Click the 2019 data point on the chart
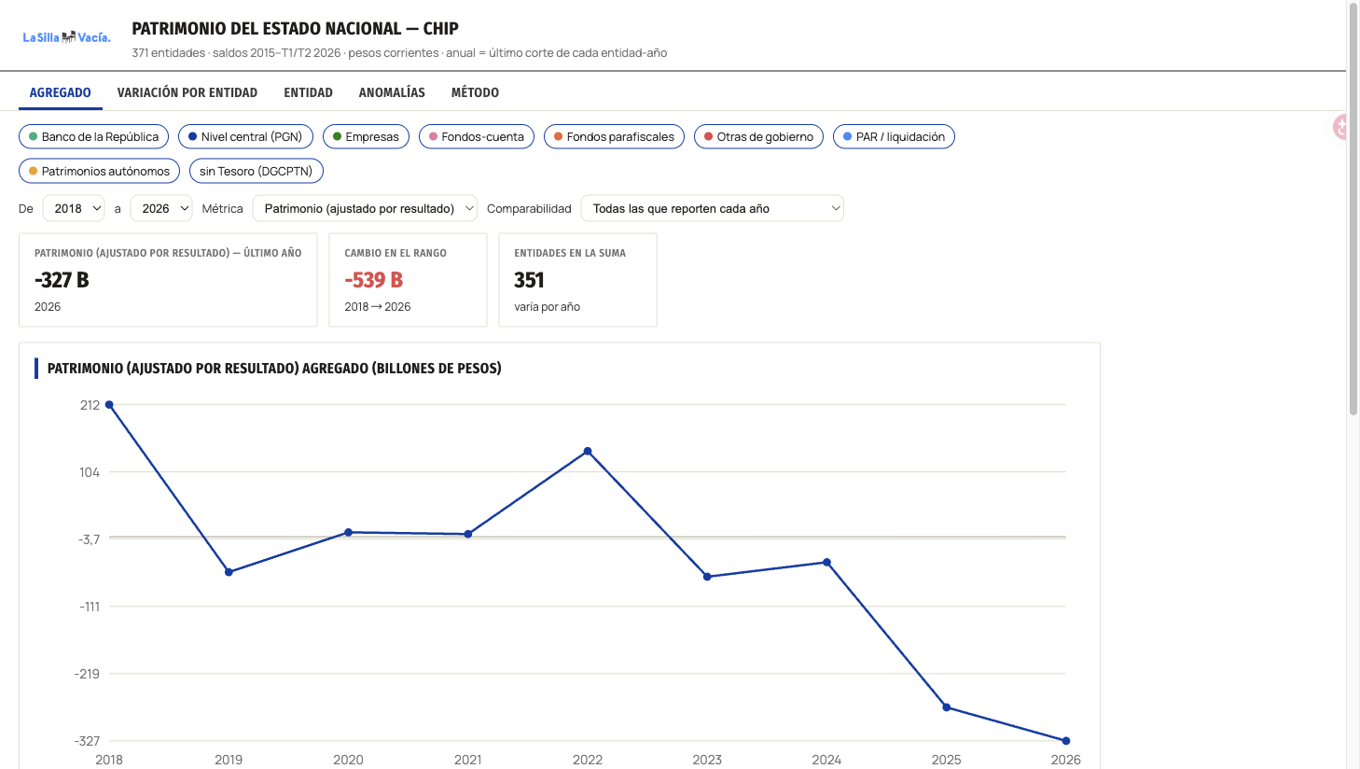Image resolution: width=1360 pixels, height=769 pixels. click(229, 572)
